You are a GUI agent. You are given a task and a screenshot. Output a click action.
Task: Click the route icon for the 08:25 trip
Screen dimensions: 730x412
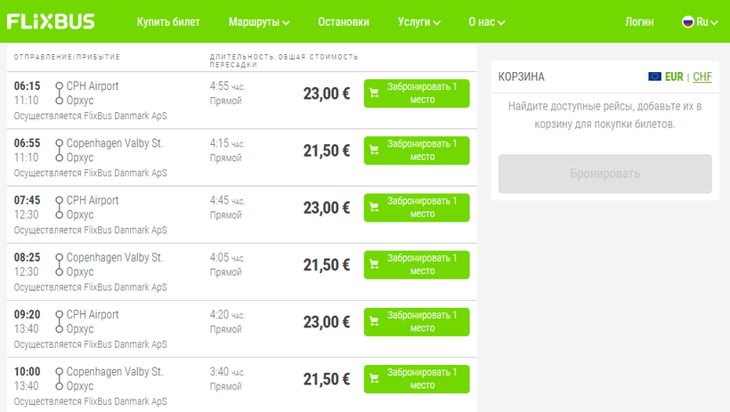[x=59, y=264]
